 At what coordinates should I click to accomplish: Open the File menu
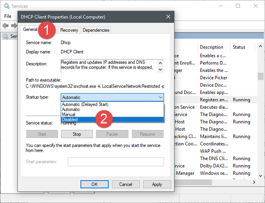pos(8,16)
